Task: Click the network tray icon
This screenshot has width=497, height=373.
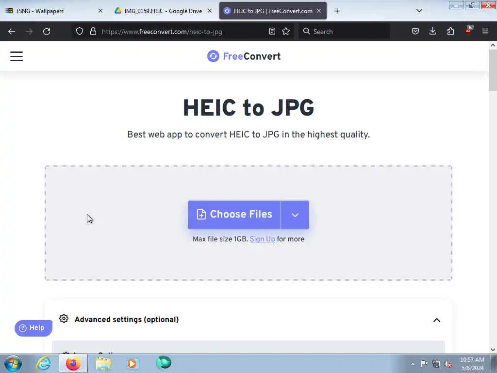Action: tap(436, 364)
